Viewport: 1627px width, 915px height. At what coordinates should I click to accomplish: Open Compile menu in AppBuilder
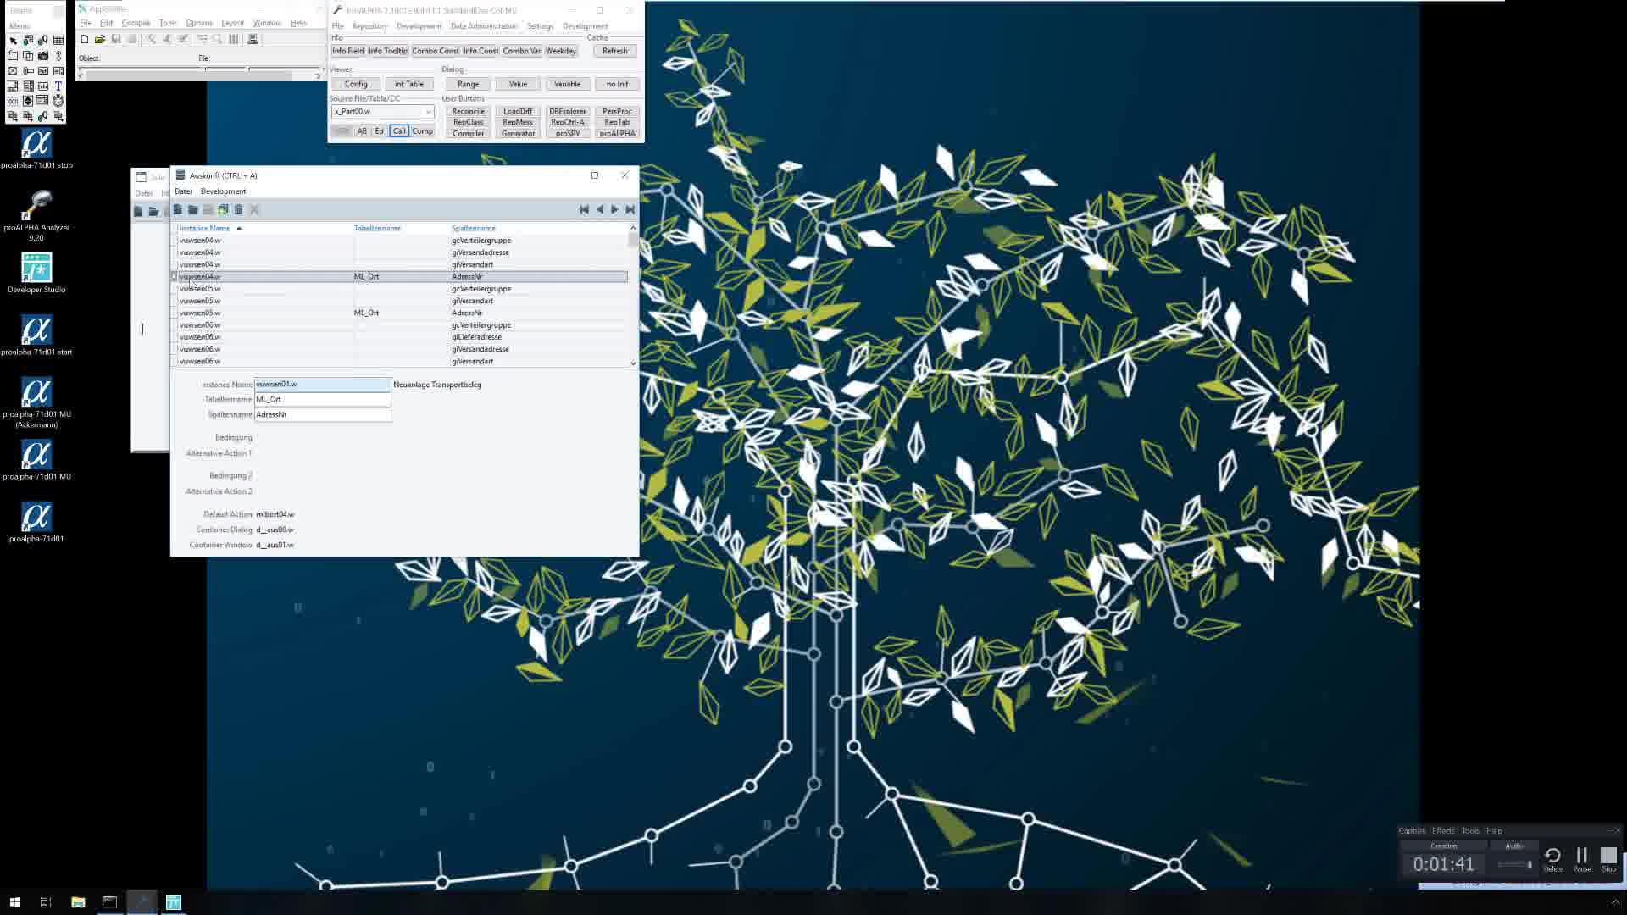click(136, 23)
